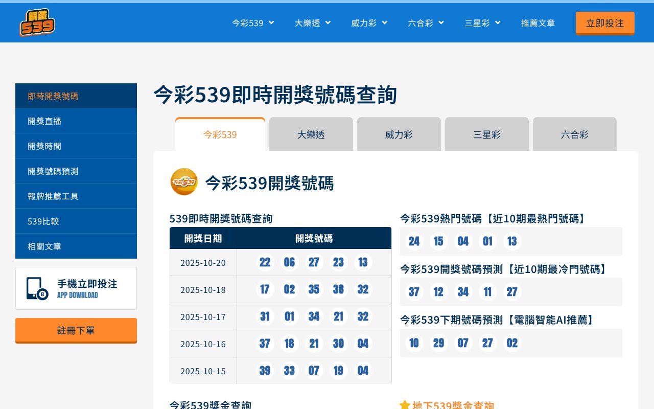Click hot number ball 24
Image resolution: width=654 pixels, height=409 pixels.
point(414,241)
